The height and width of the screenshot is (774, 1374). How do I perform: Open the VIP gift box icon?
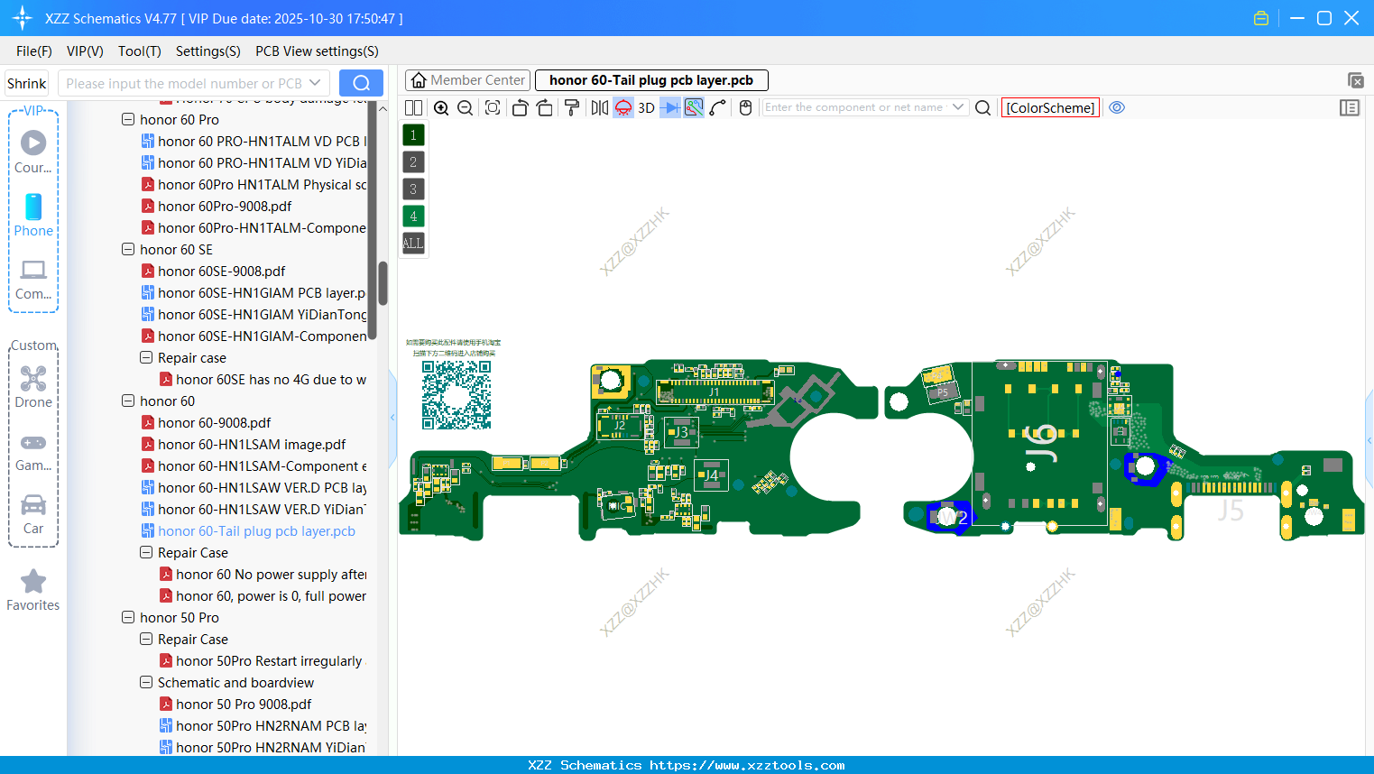tap(1261, 18)
